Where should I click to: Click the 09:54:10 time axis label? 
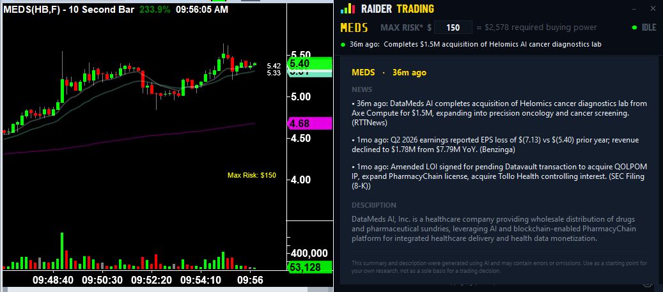click(x=200, y=280)
